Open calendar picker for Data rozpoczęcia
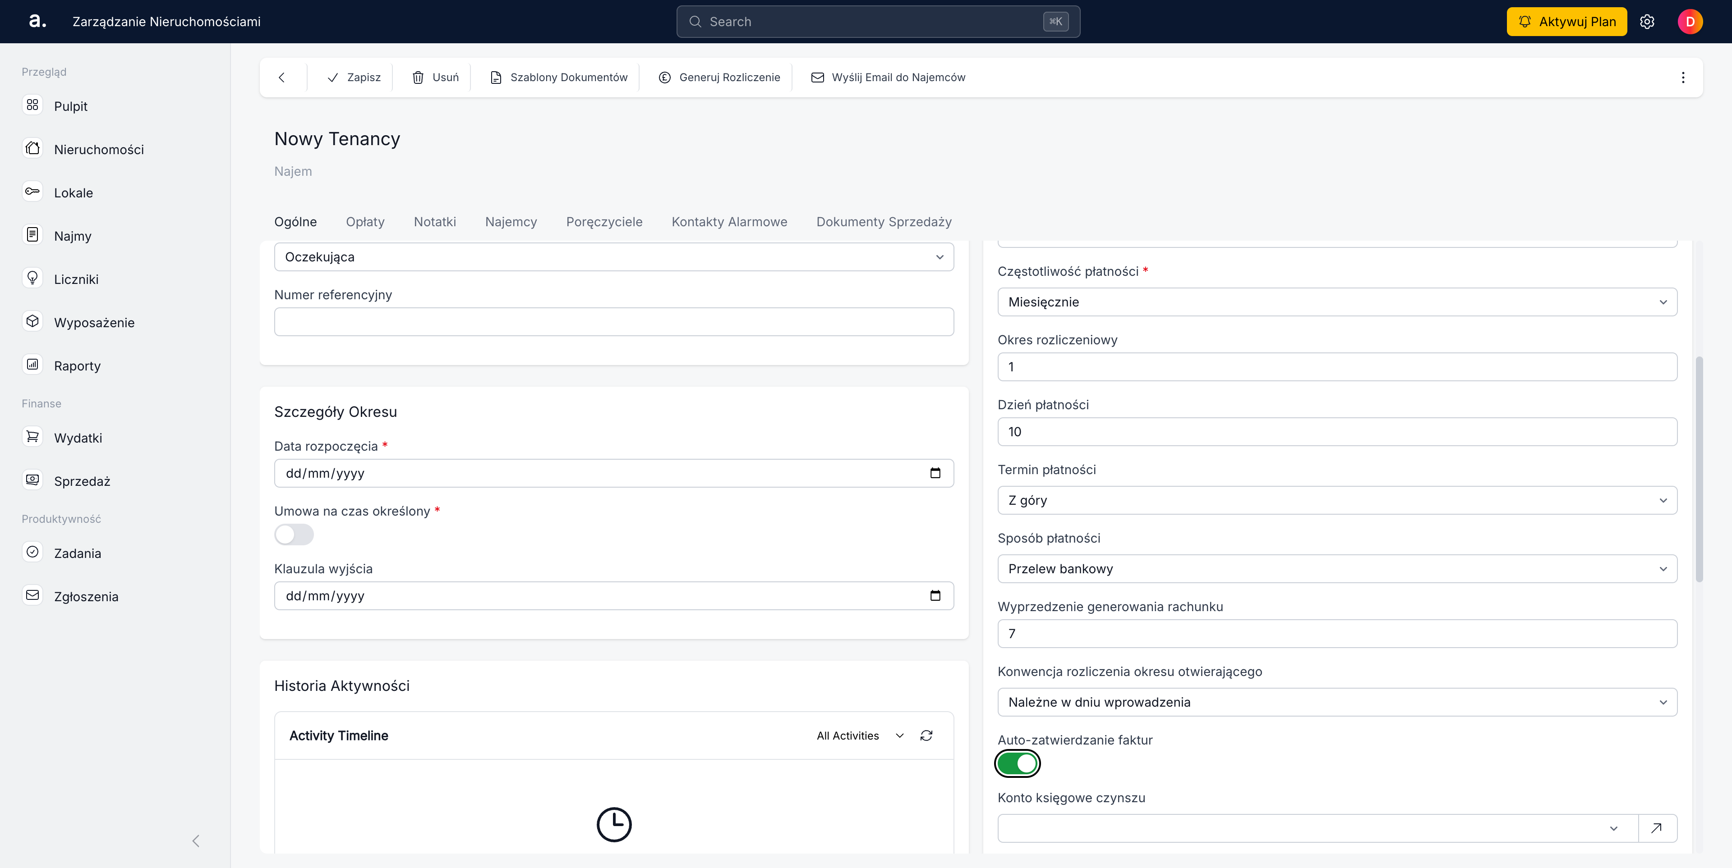Screen dimensions: 1732x868 point(935,473)
